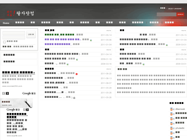Click the medal icon next to phuketki

[x=171, y=128]
